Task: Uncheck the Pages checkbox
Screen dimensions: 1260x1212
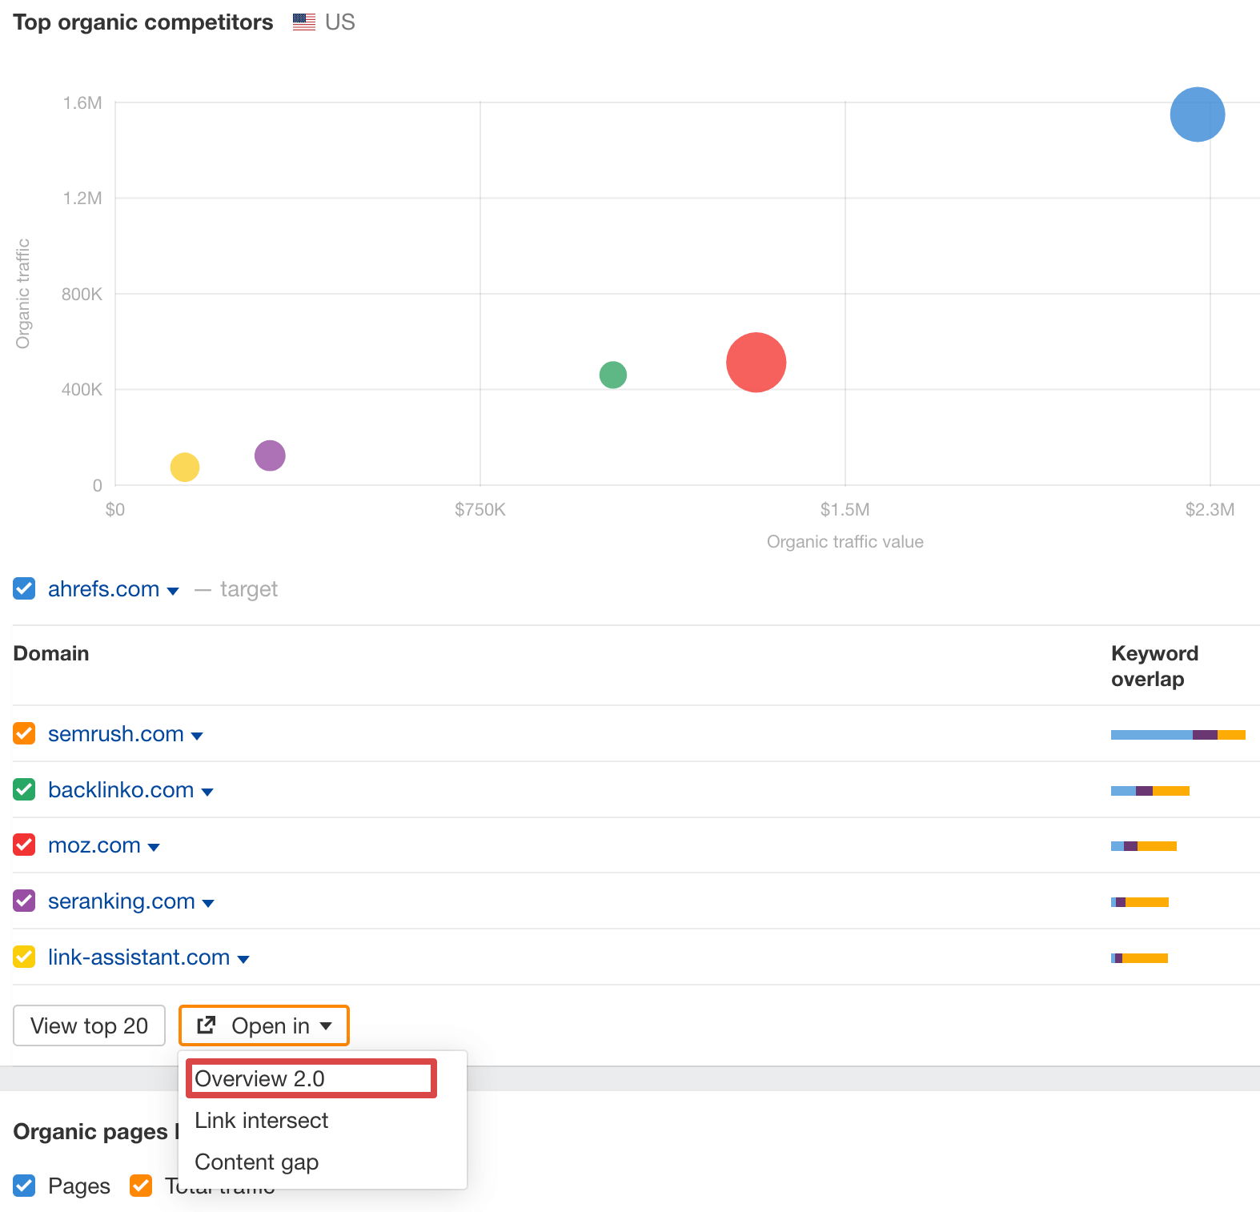Action: click(24, 1186)
